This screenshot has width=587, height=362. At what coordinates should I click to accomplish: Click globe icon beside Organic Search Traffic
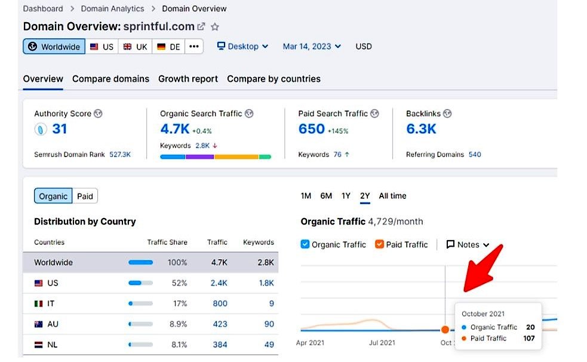[x=249, y=113]
